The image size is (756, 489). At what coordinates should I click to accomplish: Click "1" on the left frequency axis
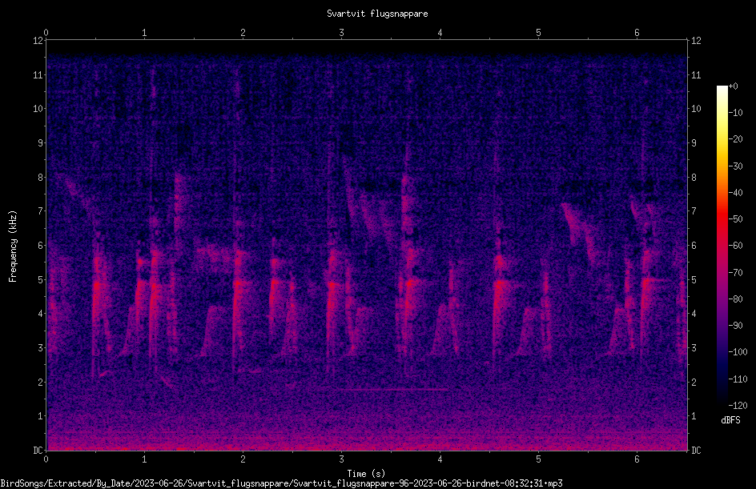coord(40,416)
